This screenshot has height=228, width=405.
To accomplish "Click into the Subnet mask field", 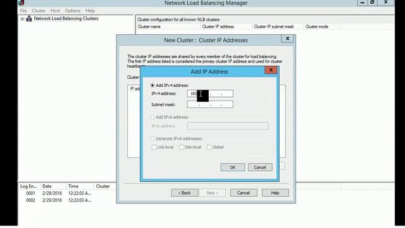I will (x=210, y=104).
